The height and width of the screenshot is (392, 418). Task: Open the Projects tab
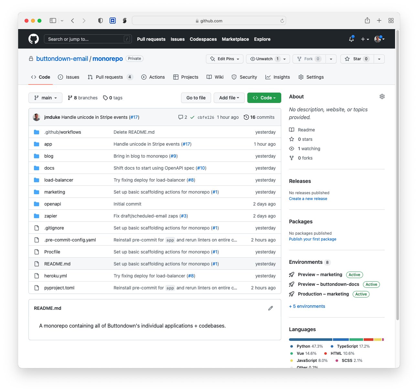186,77
